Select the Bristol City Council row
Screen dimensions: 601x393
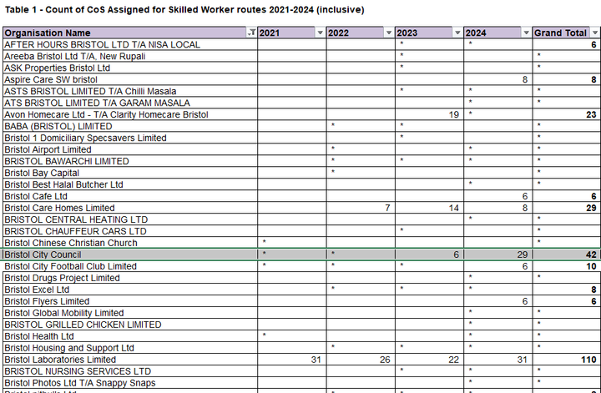tap(301, 254)
